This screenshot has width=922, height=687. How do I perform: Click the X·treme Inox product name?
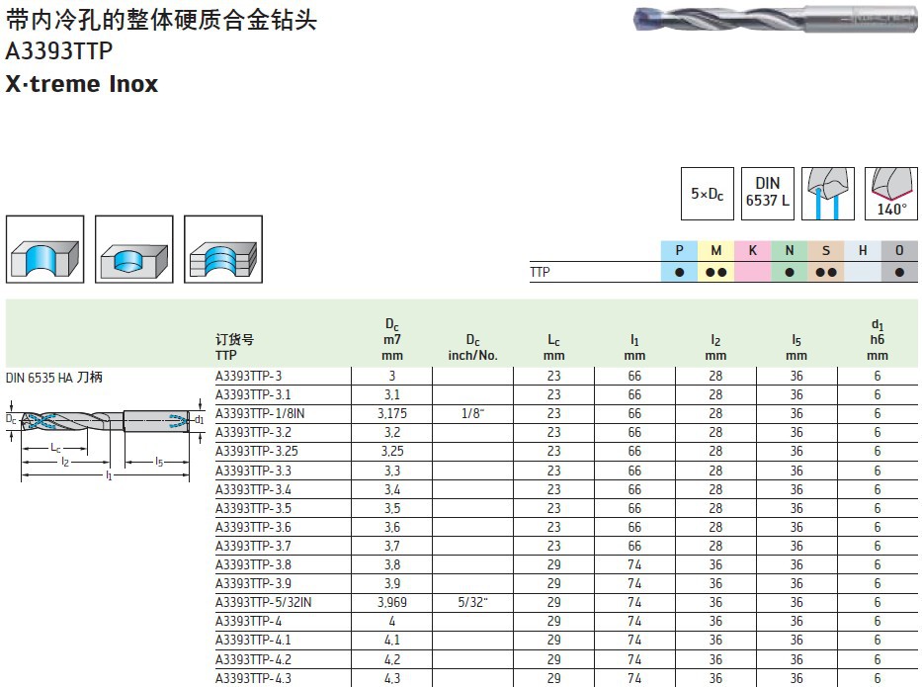pos(82,83)
